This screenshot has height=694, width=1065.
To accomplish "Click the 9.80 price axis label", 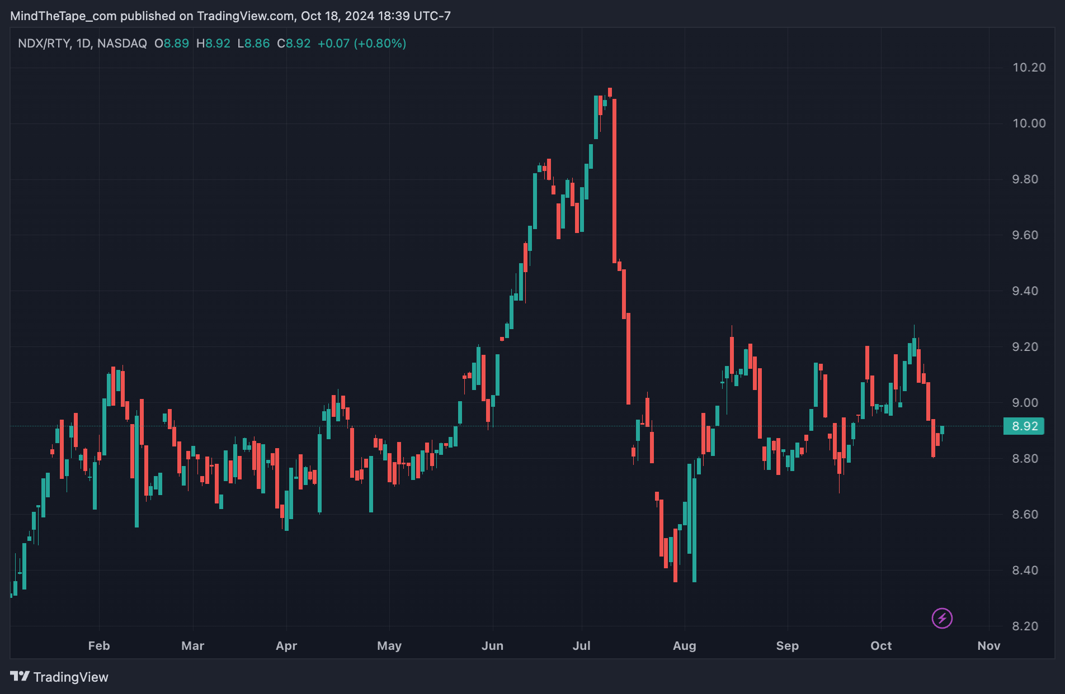I will (1025, 179).
